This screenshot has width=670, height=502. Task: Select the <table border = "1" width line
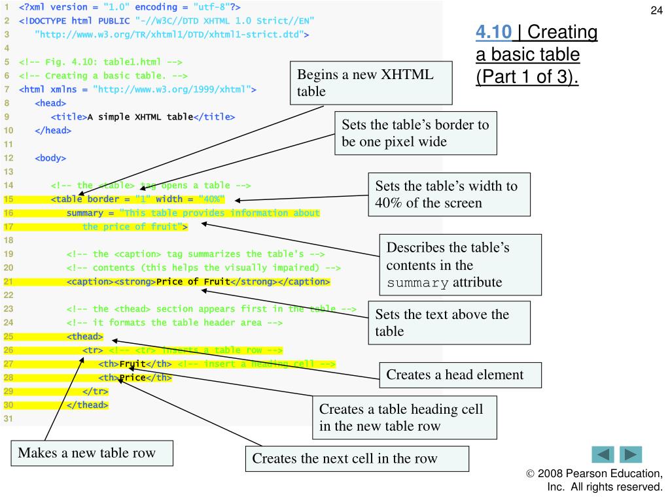pos(137,199)
